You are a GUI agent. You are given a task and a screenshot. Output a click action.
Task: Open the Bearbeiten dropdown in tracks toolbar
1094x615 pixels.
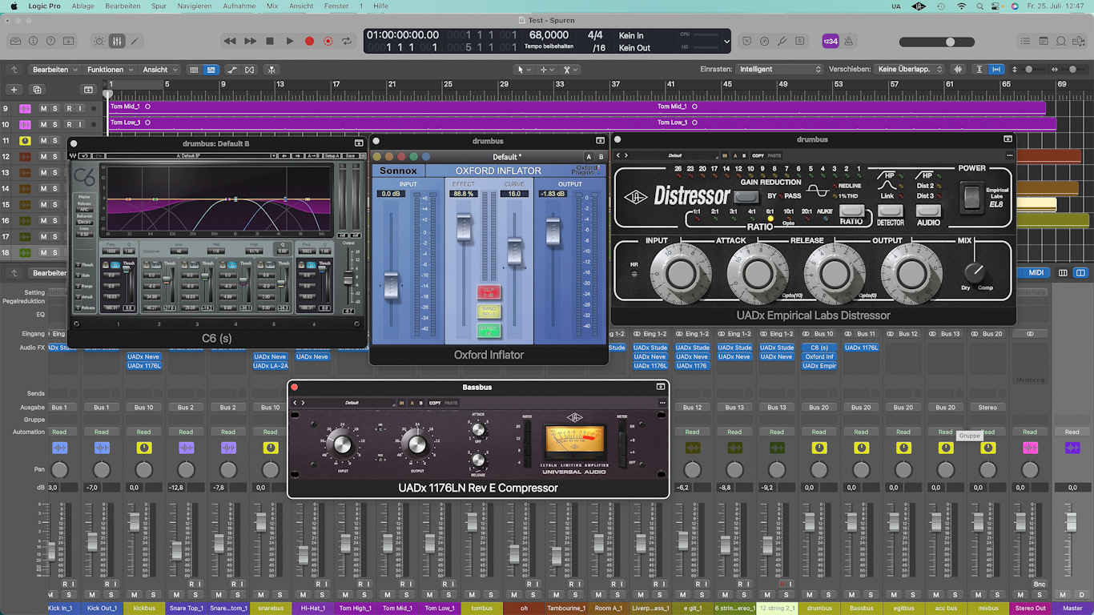tap(54, 70)
